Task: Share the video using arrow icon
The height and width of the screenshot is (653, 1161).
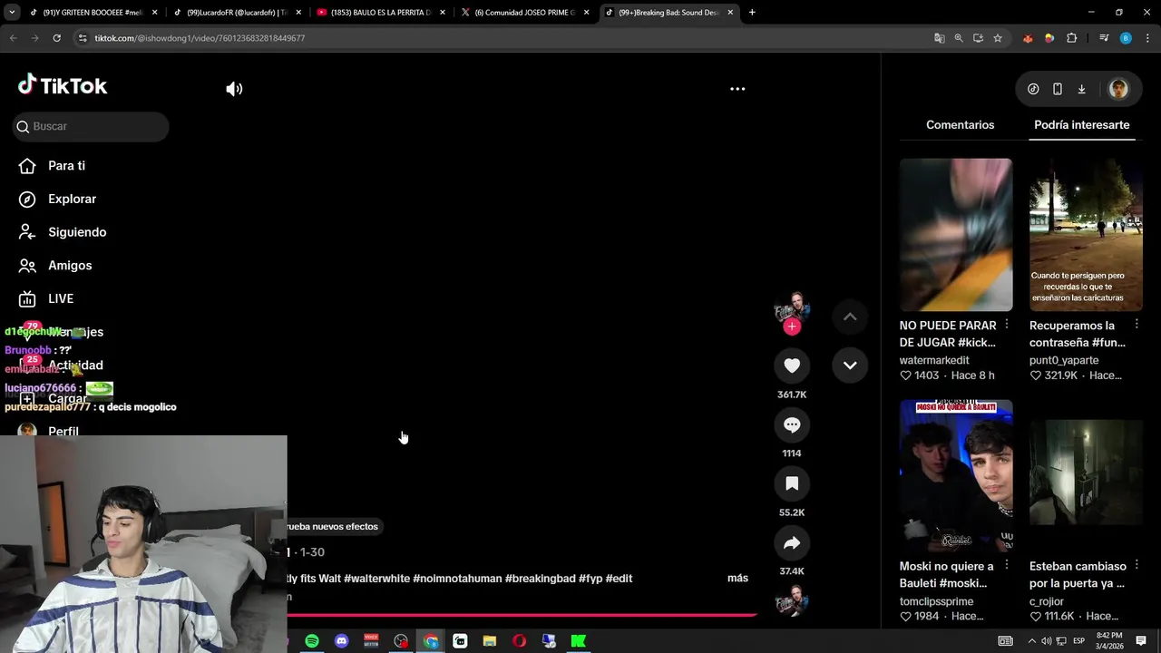Action: tap(792, 542)
